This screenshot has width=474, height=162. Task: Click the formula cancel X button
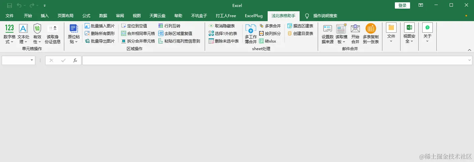tap(51, 60)
